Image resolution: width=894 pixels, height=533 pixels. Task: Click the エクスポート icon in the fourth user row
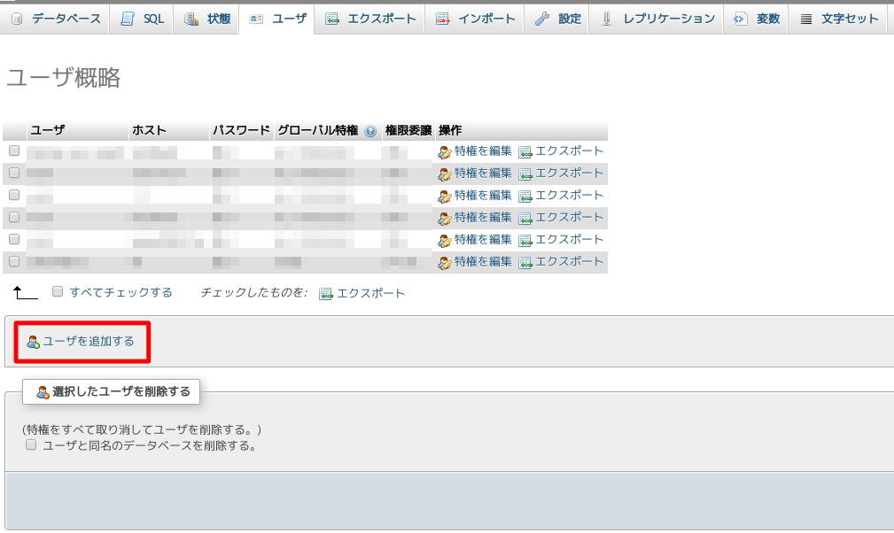pyautogui.click(x=525, y=219)
